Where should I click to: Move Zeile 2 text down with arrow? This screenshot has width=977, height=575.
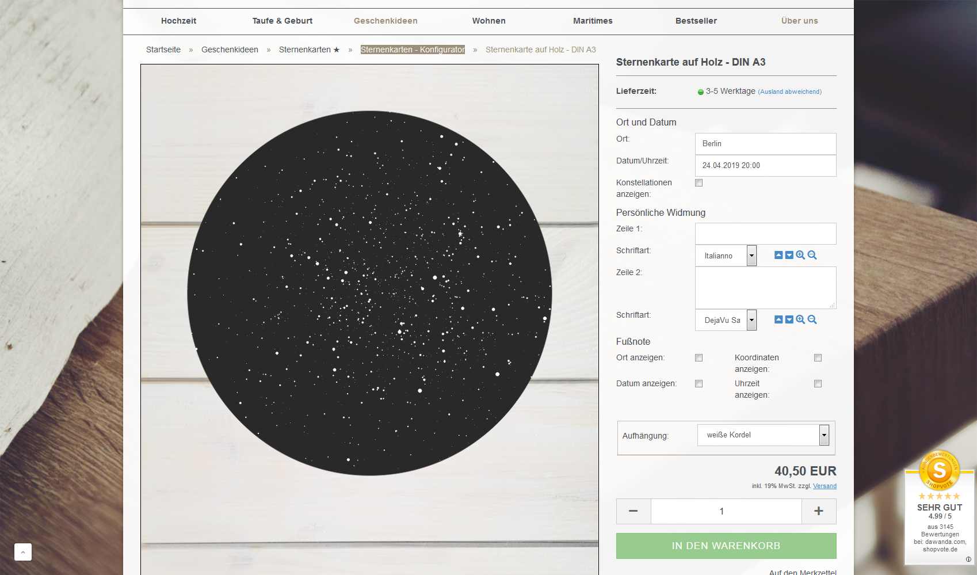[x=789, y=319]
